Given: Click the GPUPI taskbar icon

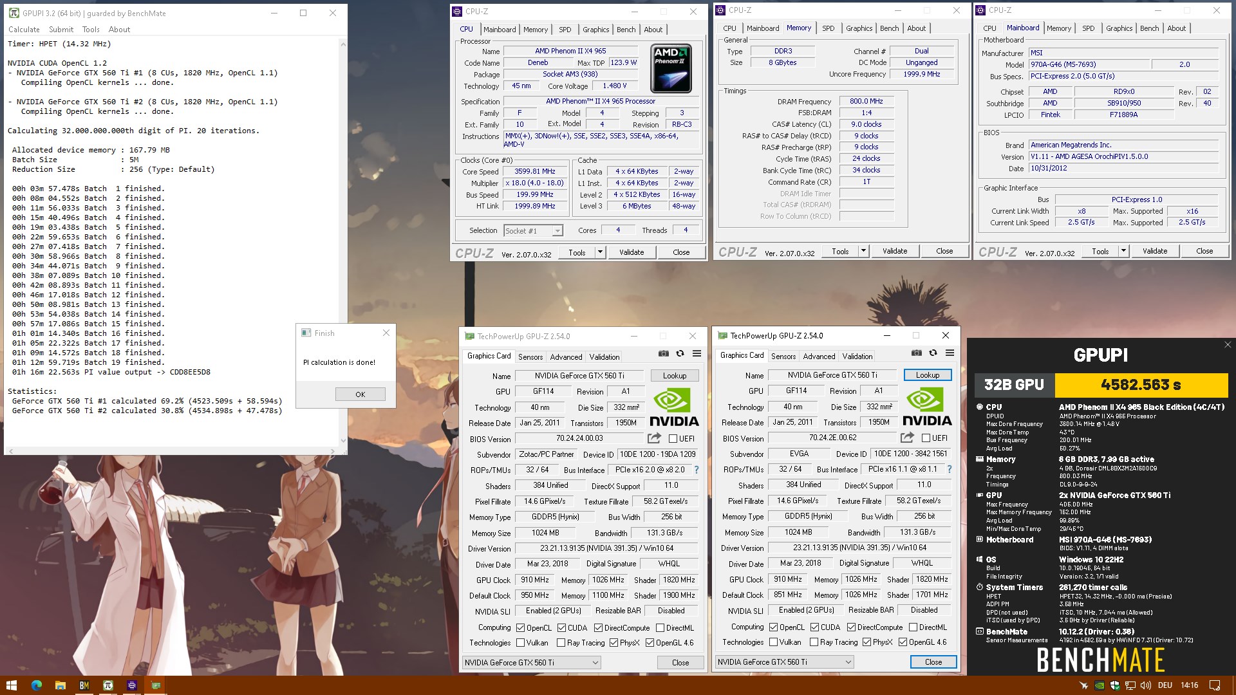Looking at the screenshot, I should [108, 685].
